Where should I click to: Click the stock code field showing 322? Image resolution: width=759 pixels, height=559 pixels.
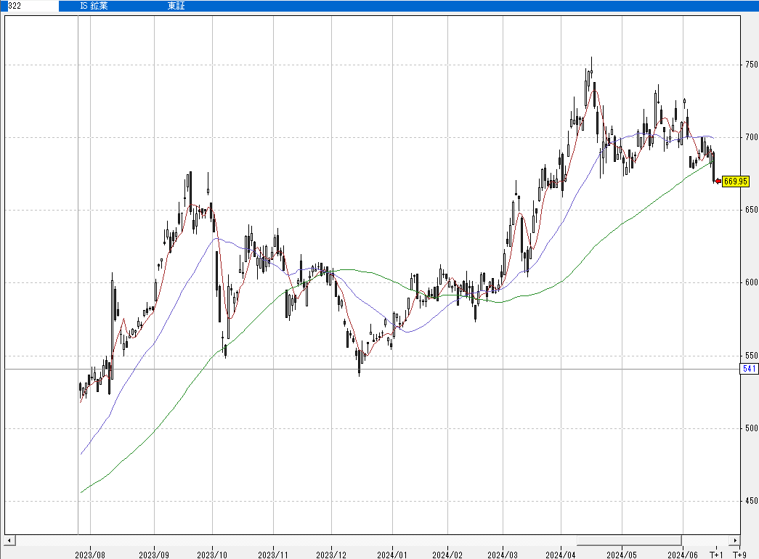(32, 6)
